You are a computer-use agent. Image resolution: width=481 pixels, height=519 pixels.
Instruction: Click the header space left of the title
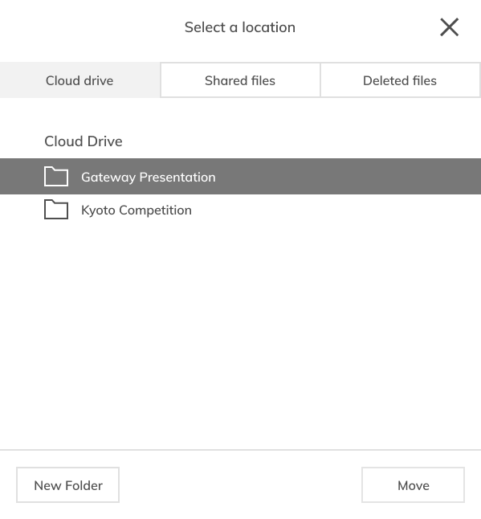(91, 27)
